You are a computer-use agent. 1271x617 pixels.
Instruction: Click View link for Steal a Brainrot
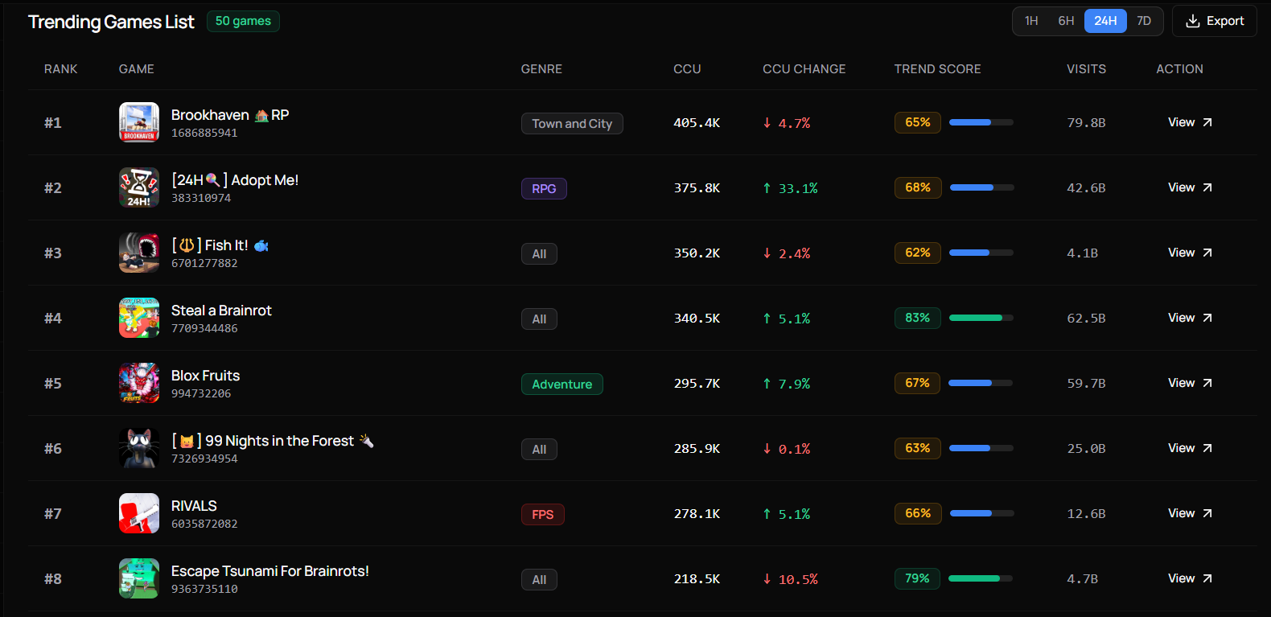point(1190,318)
